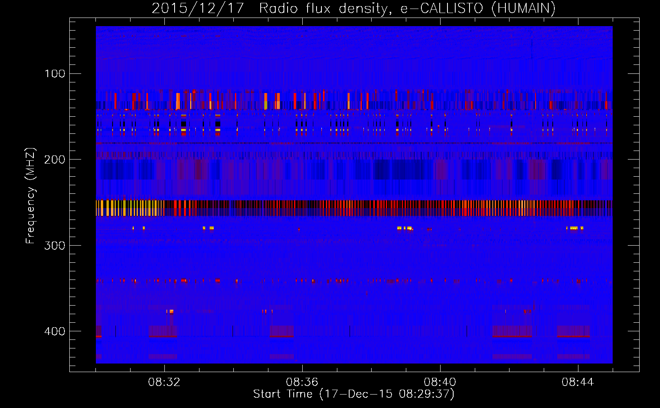The width and height of the screenshot is (660, 408).
Task: Click the plot title '2015/12/17 Radio flux density, e-CALLISTO (HUMAIN)'
Action: coord(354,8)
